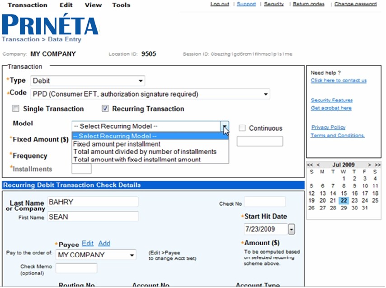Click the Payee Edit link
386x288 pixels.
pos(87,243)
